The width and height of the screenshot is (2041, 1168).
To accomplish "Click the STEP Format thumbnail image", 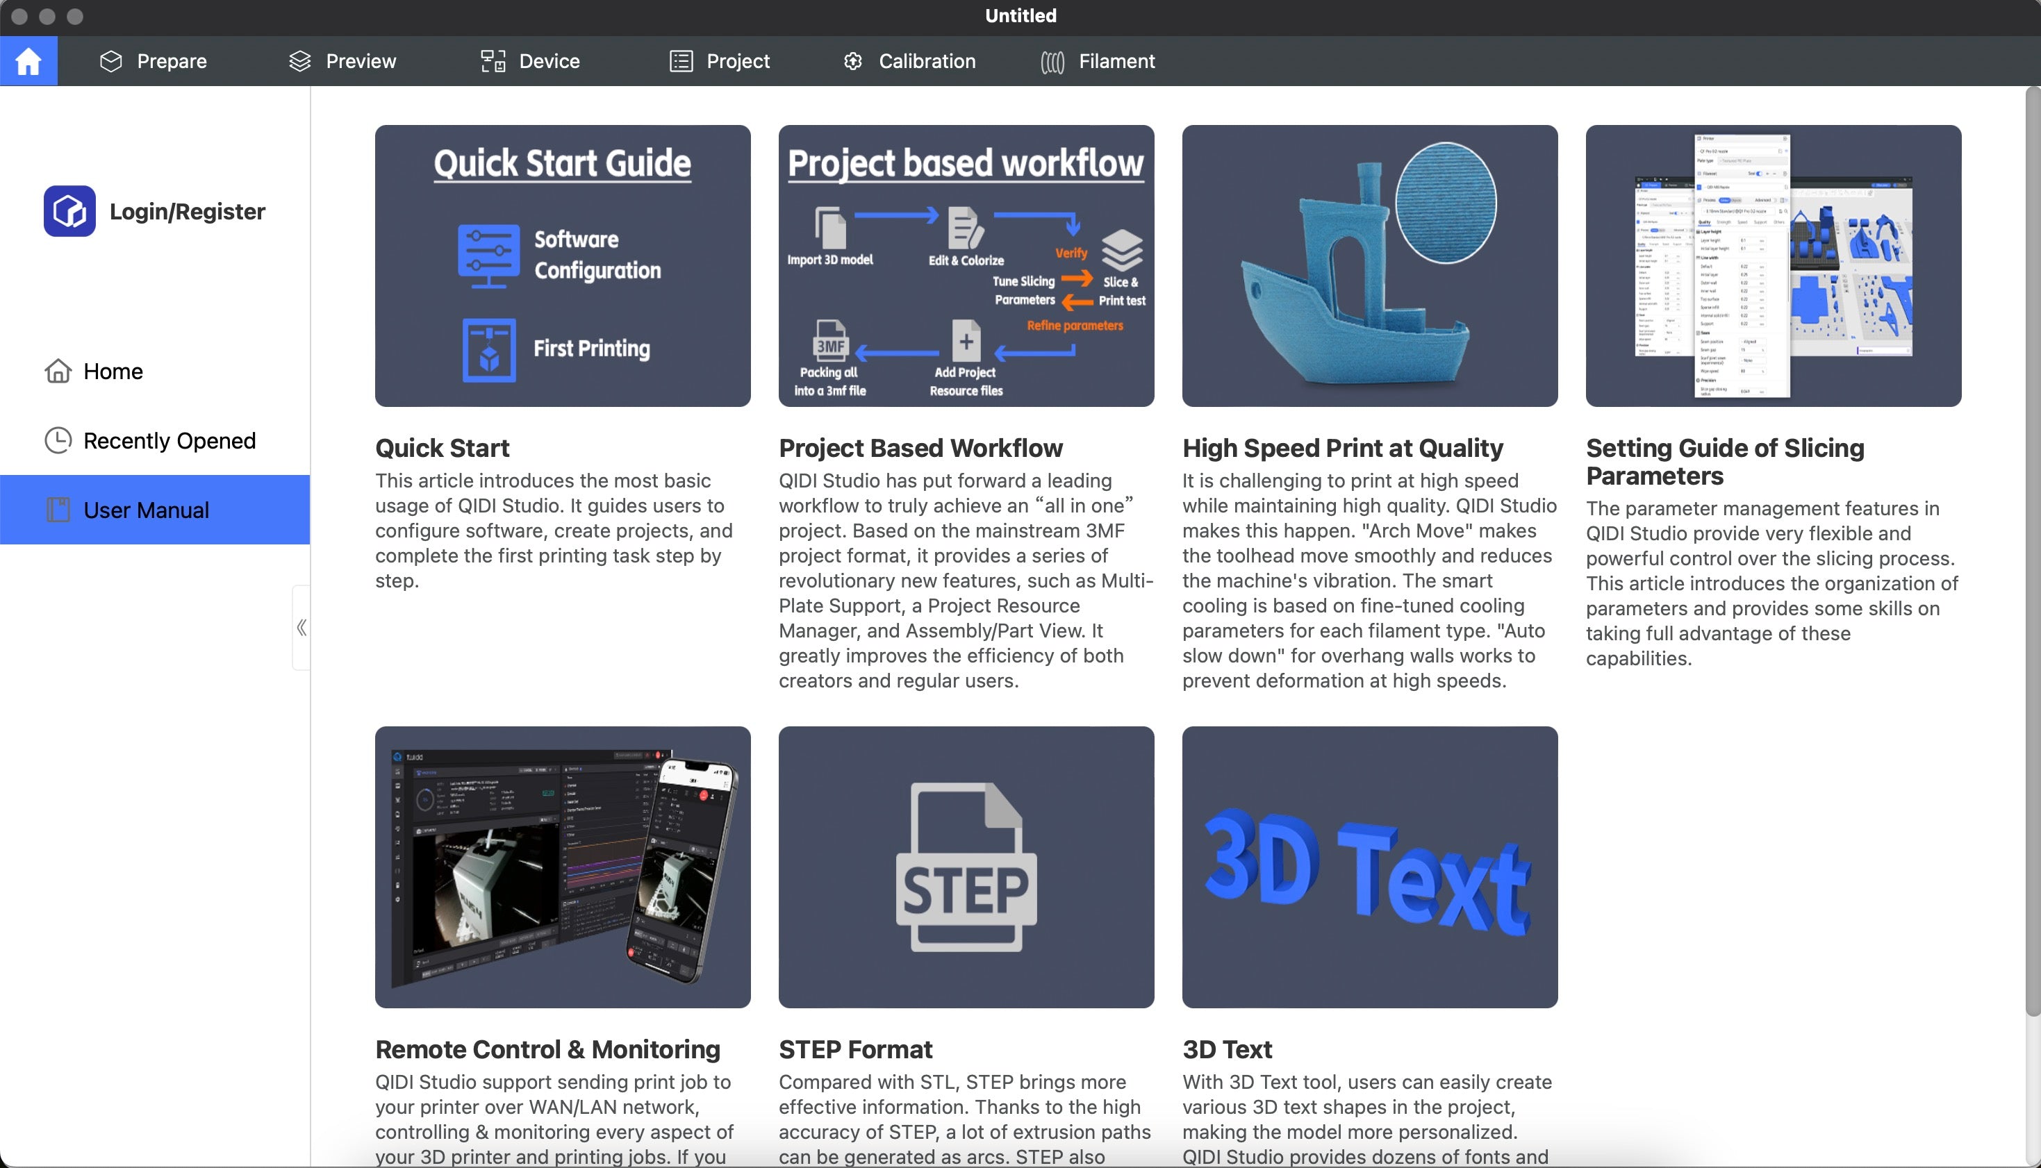I will [x=966, y=867].
